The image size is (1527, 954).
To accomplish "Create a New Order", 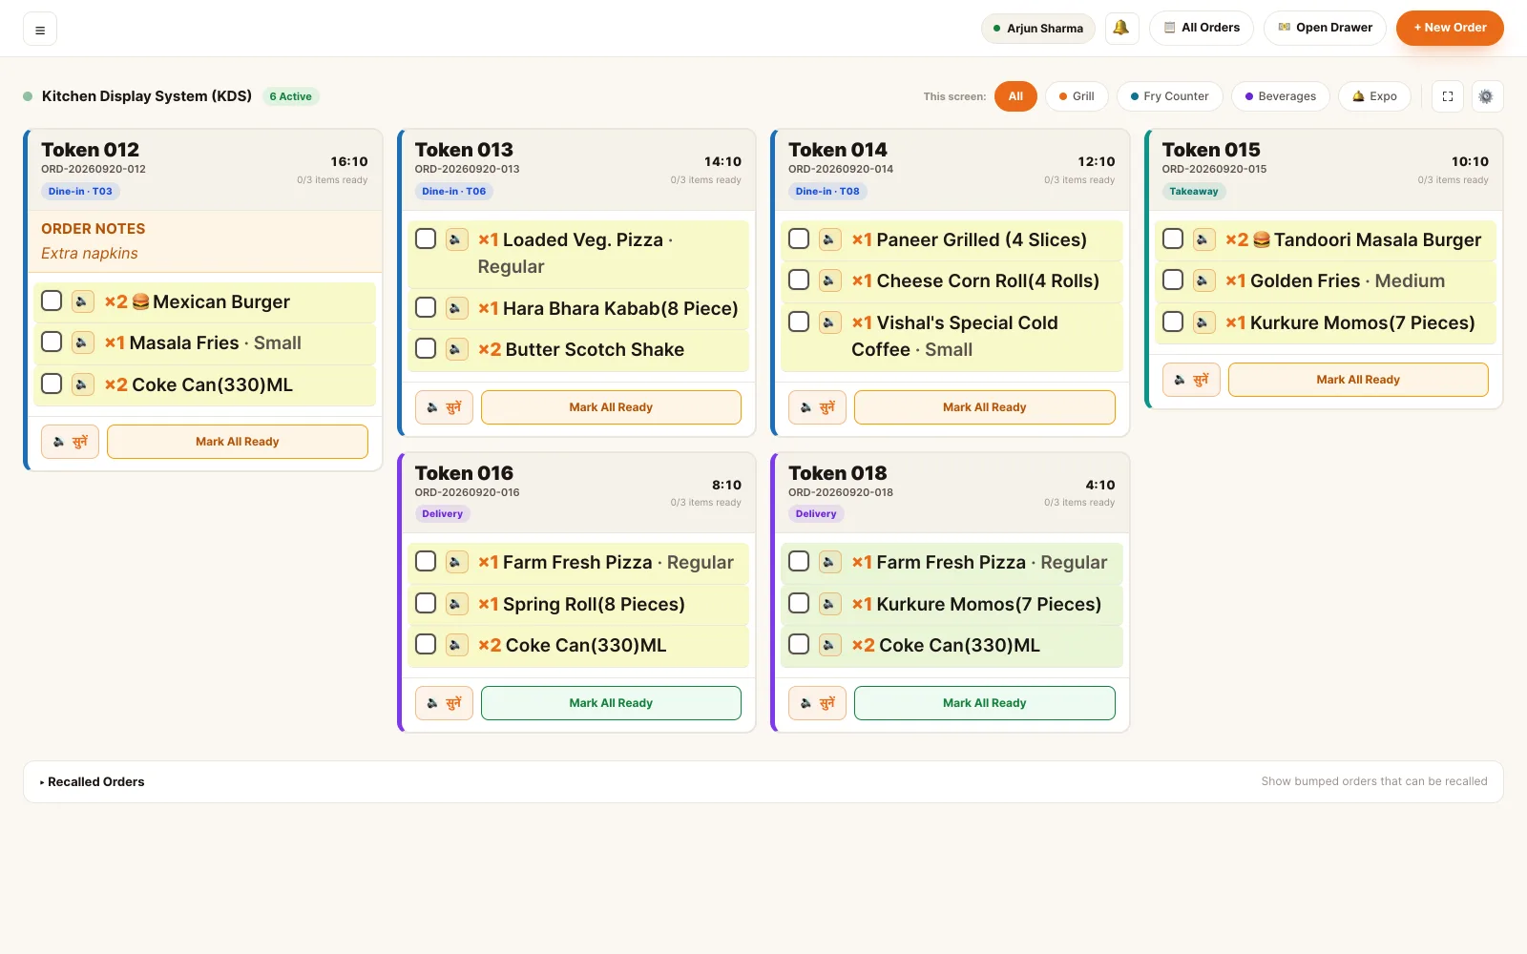I will (1450, 28).
